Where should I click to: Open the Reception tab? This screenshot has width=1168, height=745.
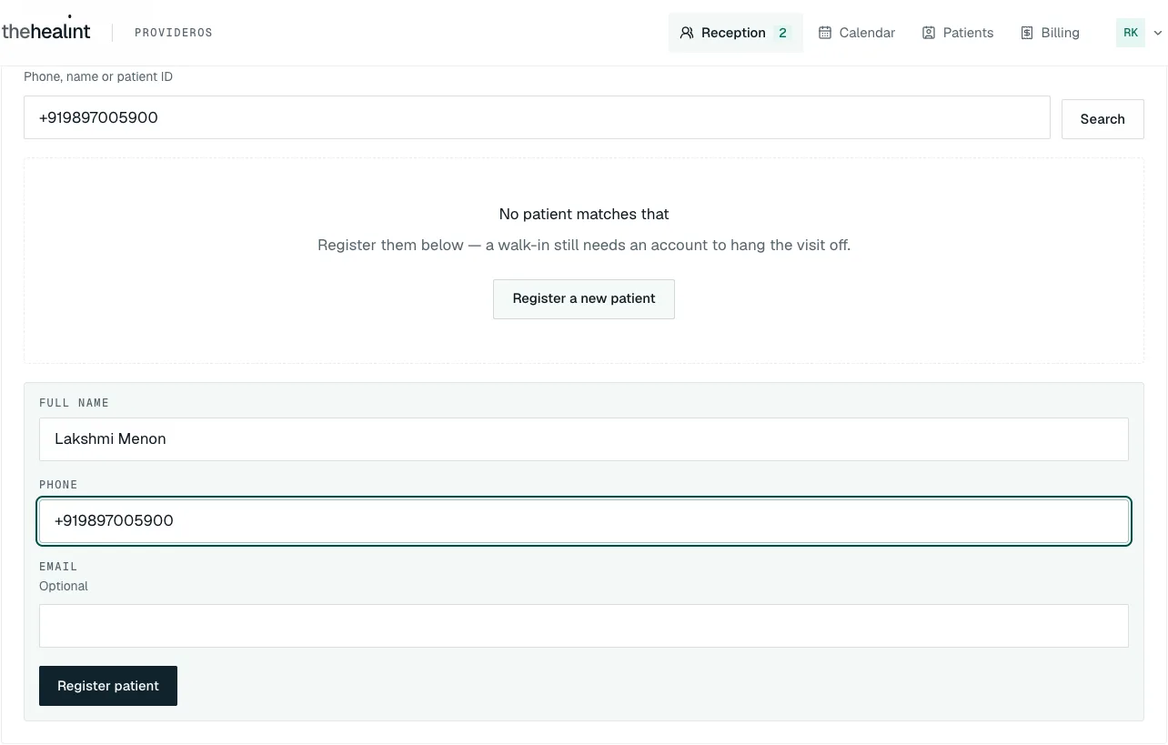[x=735, y=33]
